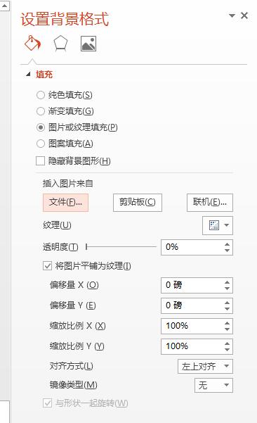Viewport: 257px width, 423px height.
Task: Select the 渐变填充 radio option
Action: pyautogui.click(x=40, y=111)
